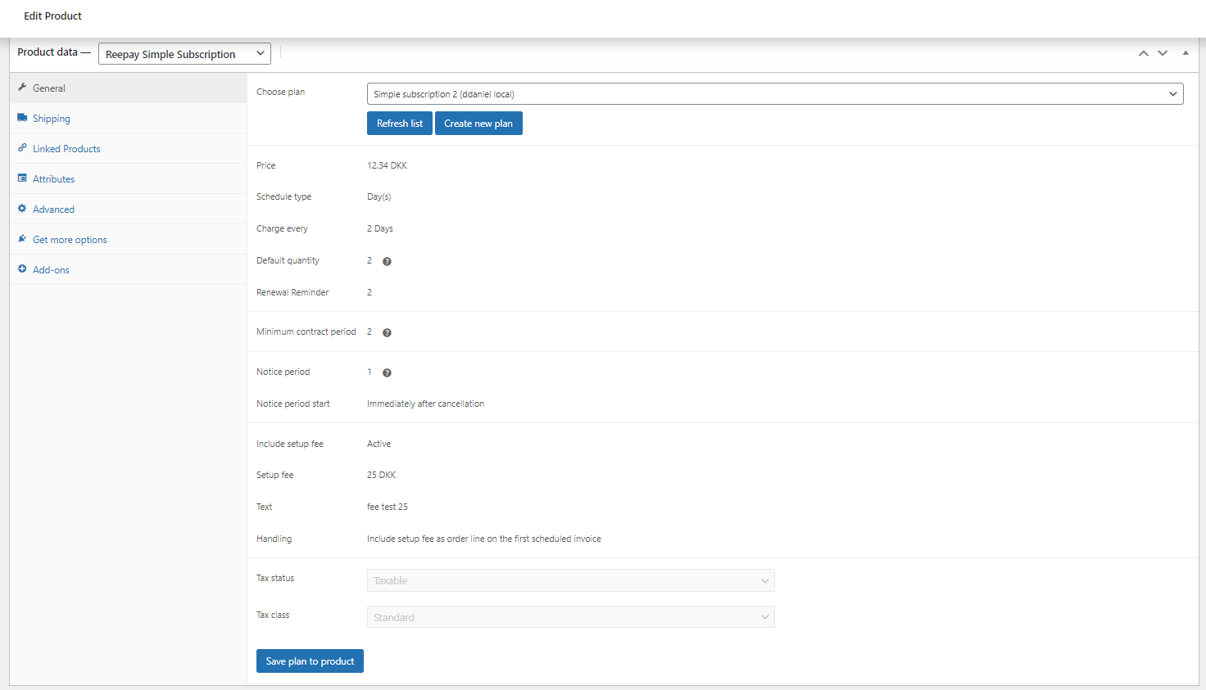Click the wrench icon beside General
Screen dimensions: 1206x690
point(23,88)
